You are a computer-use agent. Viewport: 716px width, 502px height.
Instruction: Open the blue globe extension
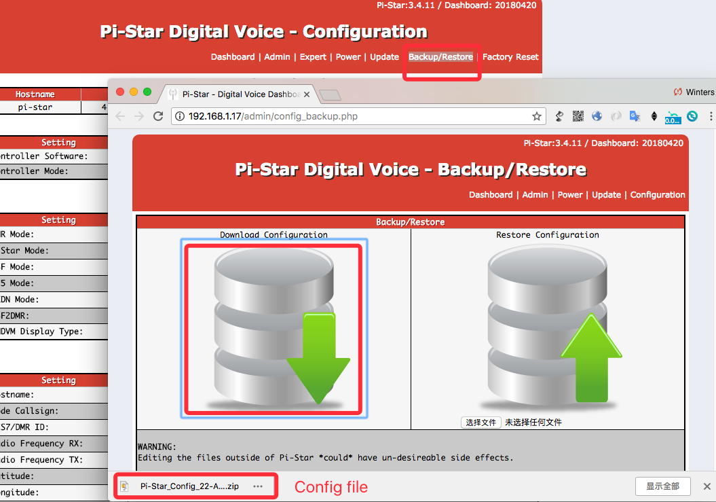597,116
